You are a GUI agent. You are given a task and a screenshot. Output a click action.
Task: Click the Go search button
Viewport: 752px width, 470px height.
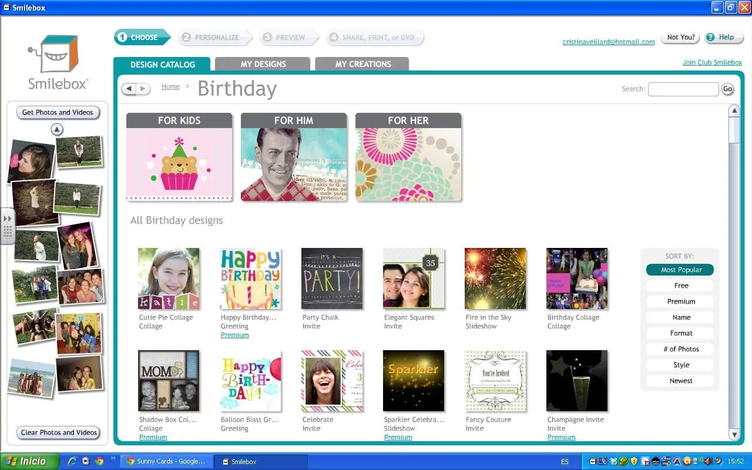727,89
